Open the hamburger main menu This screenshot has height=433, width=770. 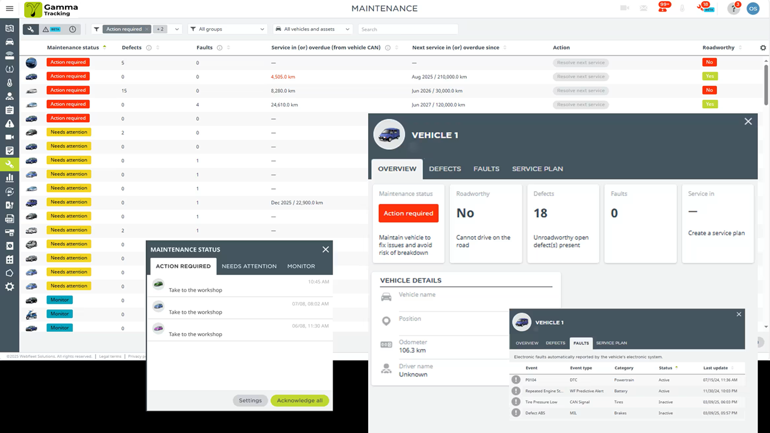pyautogui.click(x=9, y=8)
